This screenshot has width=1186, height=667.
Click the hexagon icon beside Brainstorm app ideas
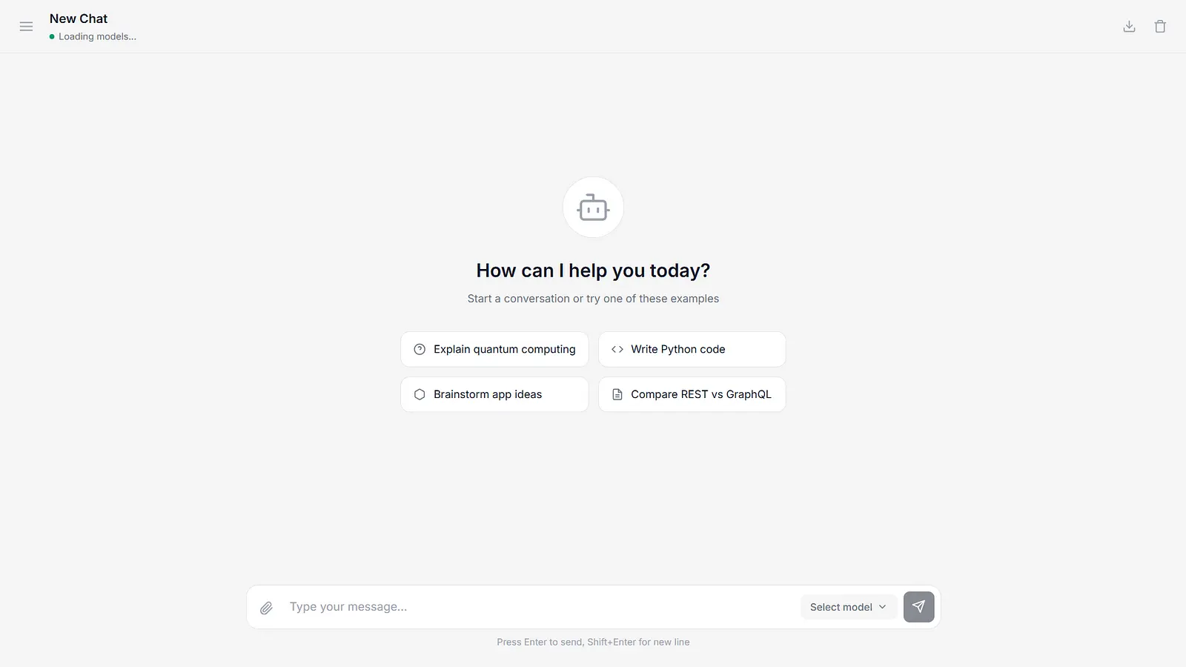coord(420,394)
